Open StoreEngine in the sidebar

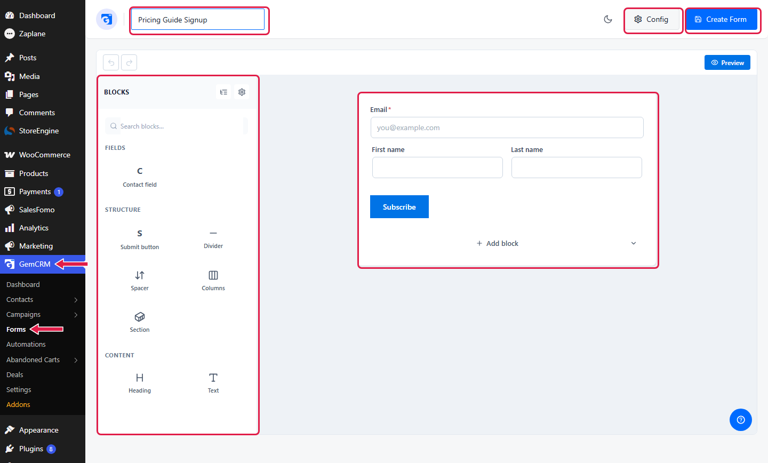pos(43,131)
